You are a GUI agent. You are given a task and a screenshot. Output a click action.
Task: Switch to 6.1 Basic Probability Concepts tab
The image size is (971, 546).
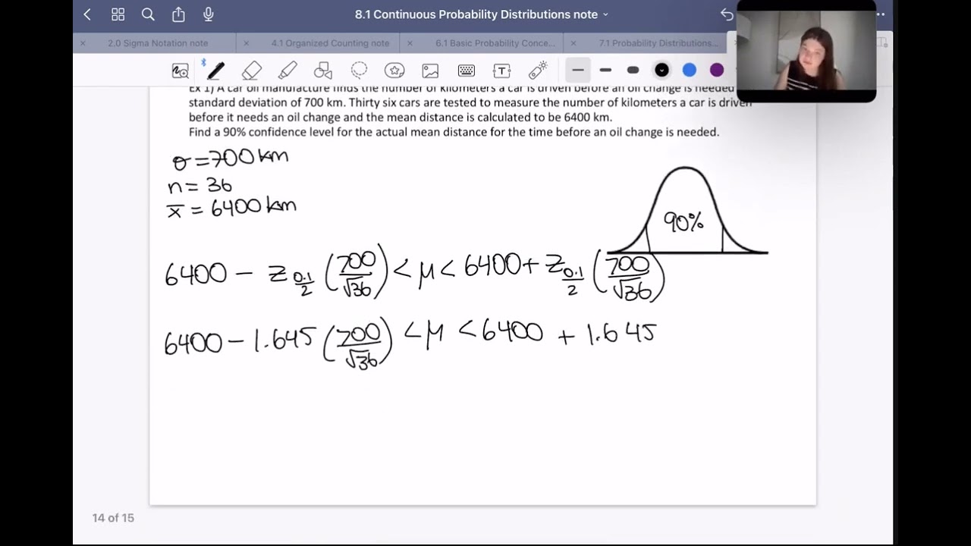[495, 43]
